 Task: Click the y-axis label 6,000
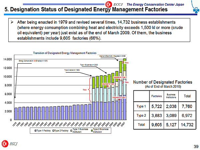tap(8, 94)
